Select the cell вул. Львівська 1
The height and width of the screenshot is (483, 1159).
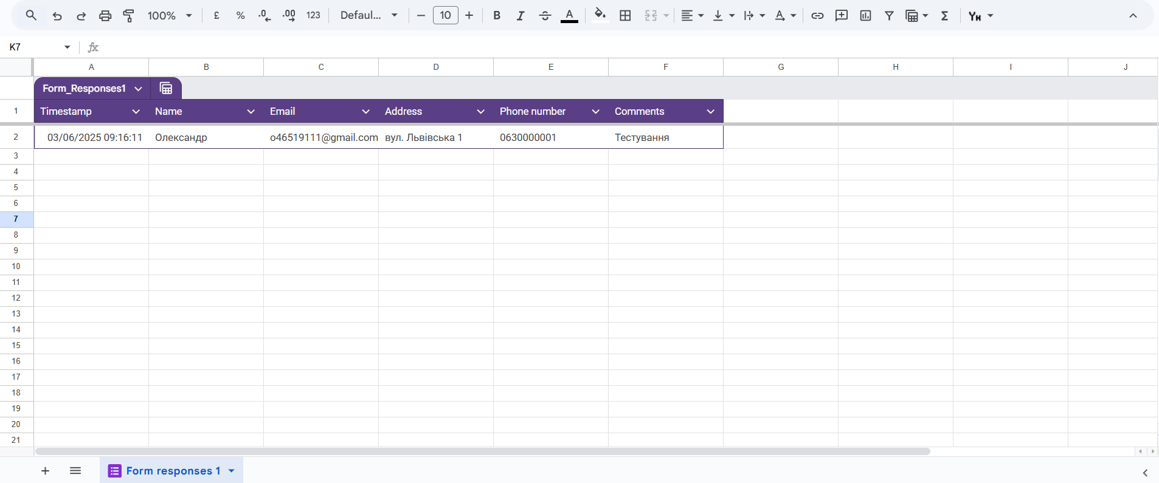coord(436,137)
